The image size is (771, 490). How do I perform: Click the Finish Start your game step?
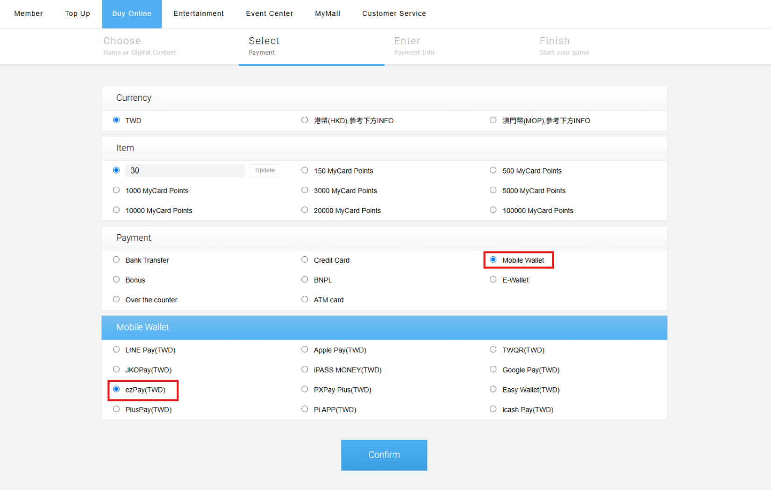564,46
